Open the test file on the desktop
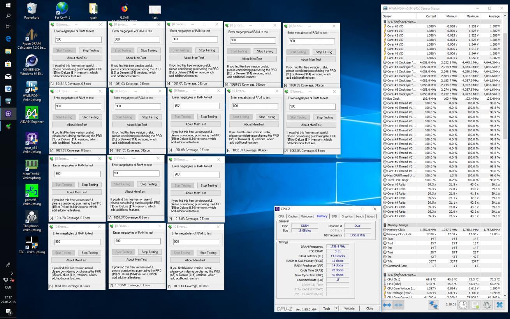This screenshot has height=319, width=510. [x=155, y=12]
